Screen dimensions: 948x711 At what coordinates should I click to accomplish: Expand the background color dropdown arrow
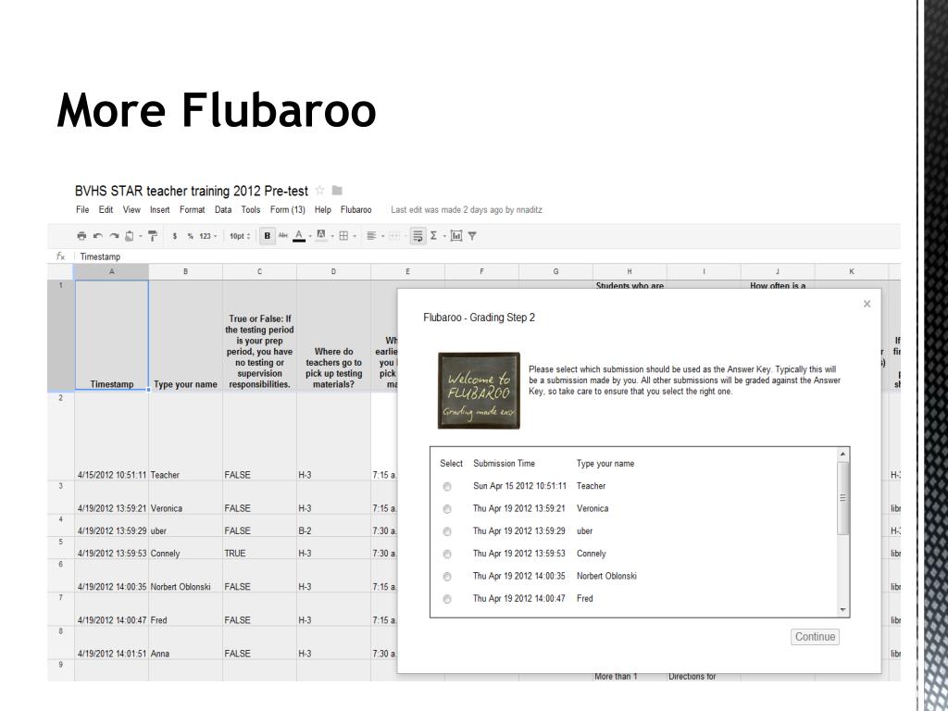point(332,236)
